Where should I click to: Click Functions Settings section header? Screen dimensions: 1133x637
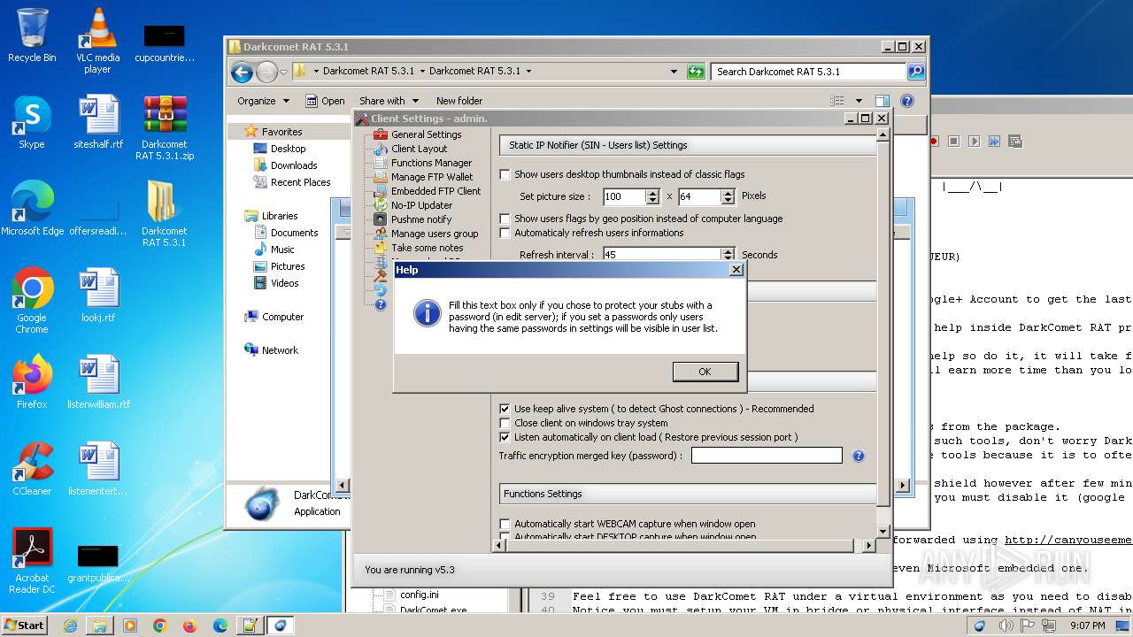pos(687,494)
